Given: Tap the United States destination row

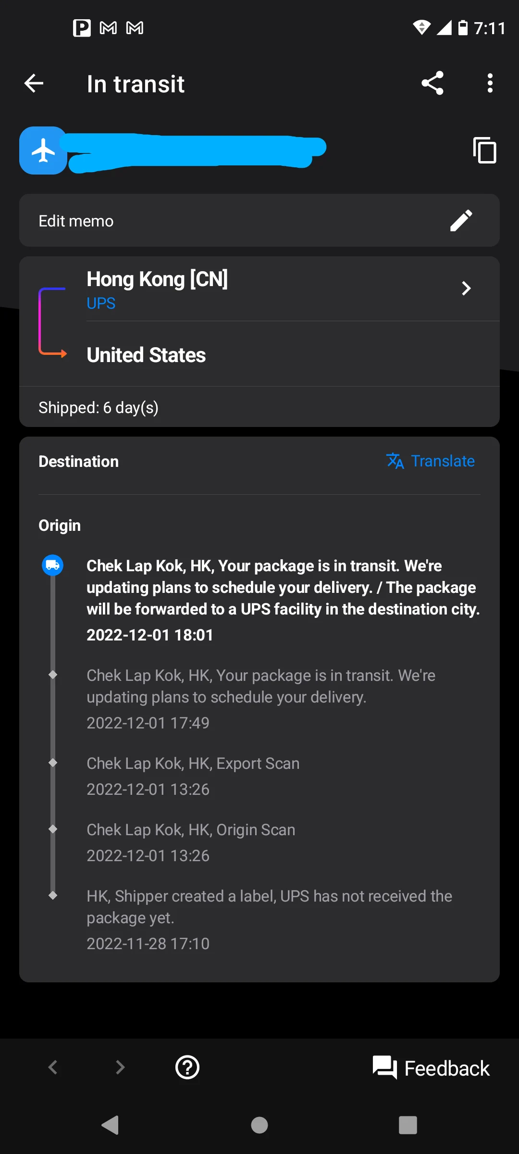Looking at the screenshot, I should tap(146, 355).
